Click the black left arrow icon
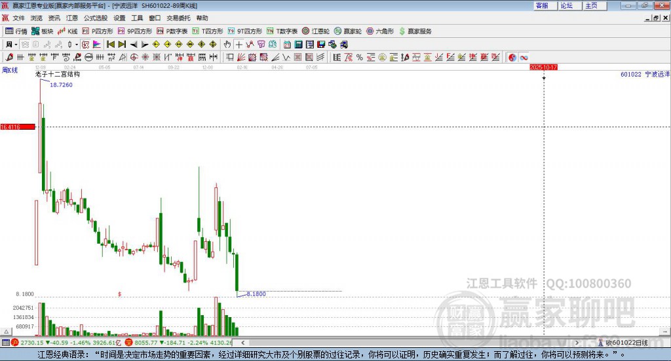Viewport: 671px width, 361px height. coord(134,45)
